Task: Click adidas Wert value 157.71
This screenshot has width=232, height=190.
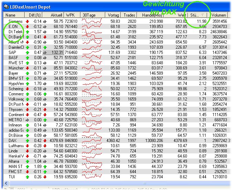Action: [x=181, y=130]
